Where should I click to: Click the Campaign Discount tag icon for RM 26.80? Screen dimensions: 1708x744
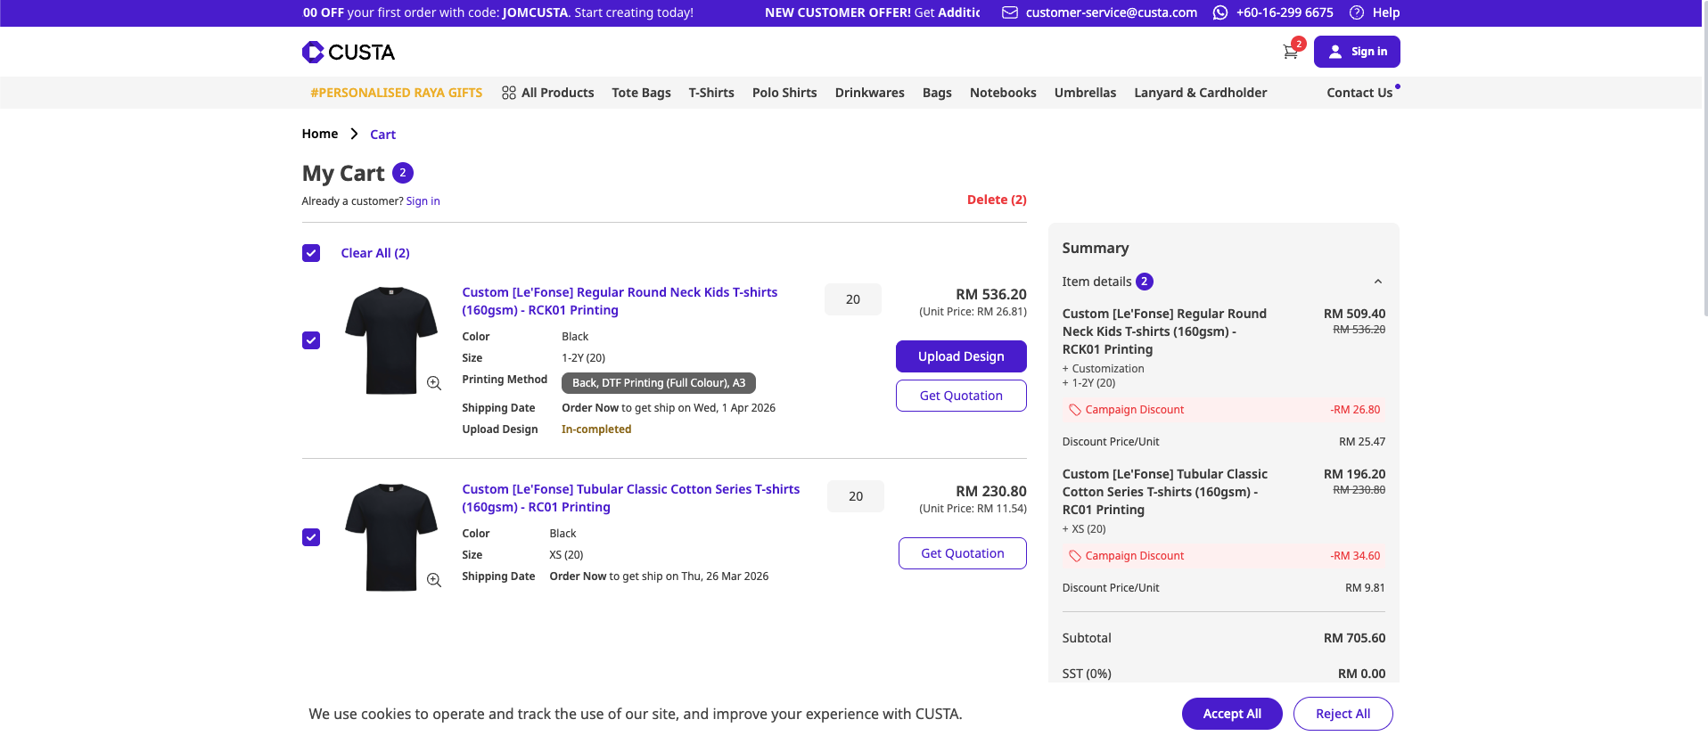pos(1075,410)
